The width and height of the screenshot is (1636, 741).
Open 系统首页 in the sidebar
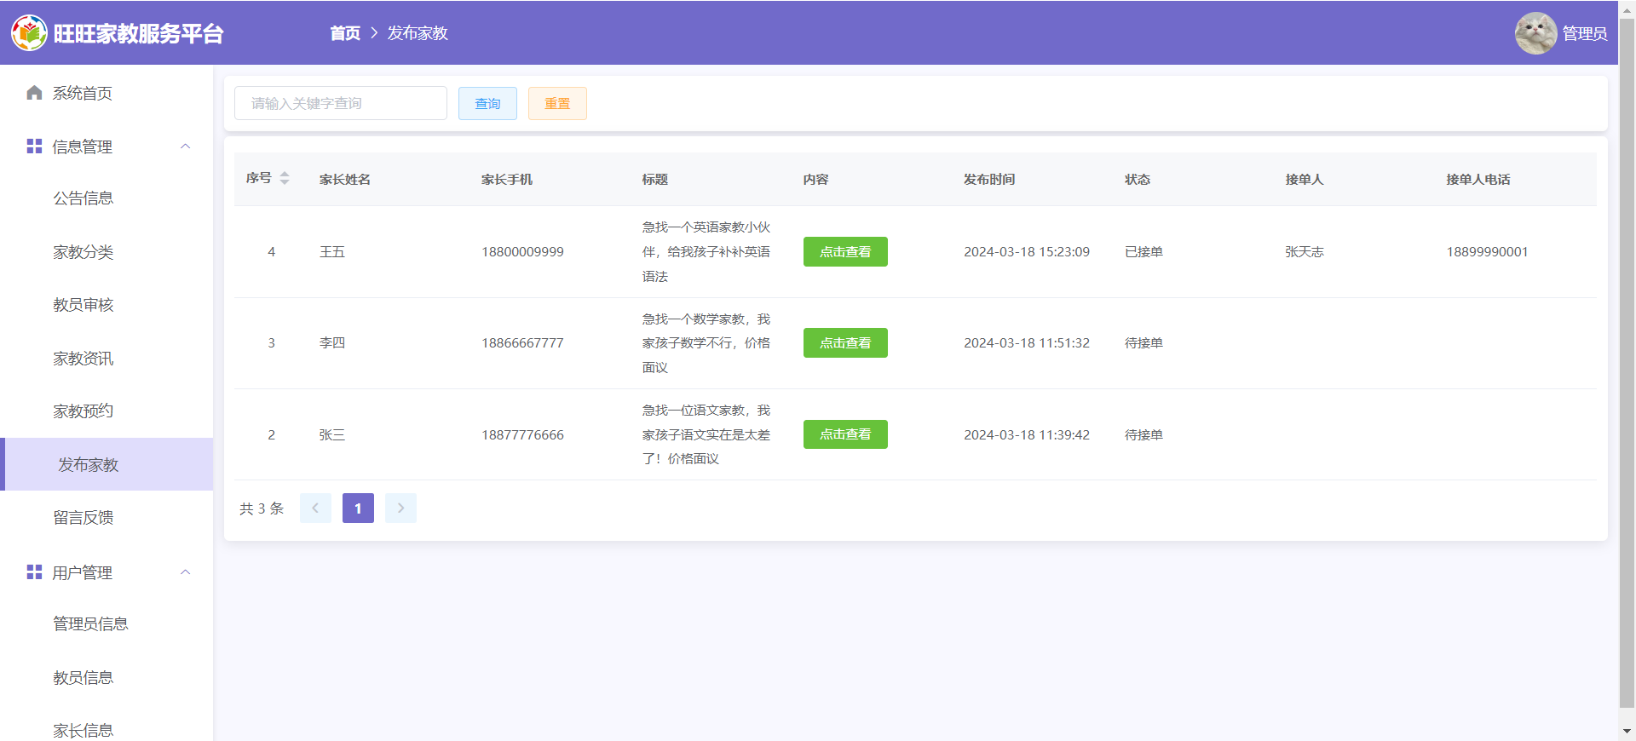107,93
